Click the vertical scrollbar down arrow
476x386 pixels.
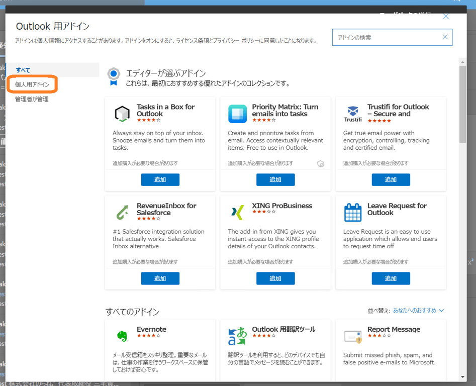(x=462, y=377)
